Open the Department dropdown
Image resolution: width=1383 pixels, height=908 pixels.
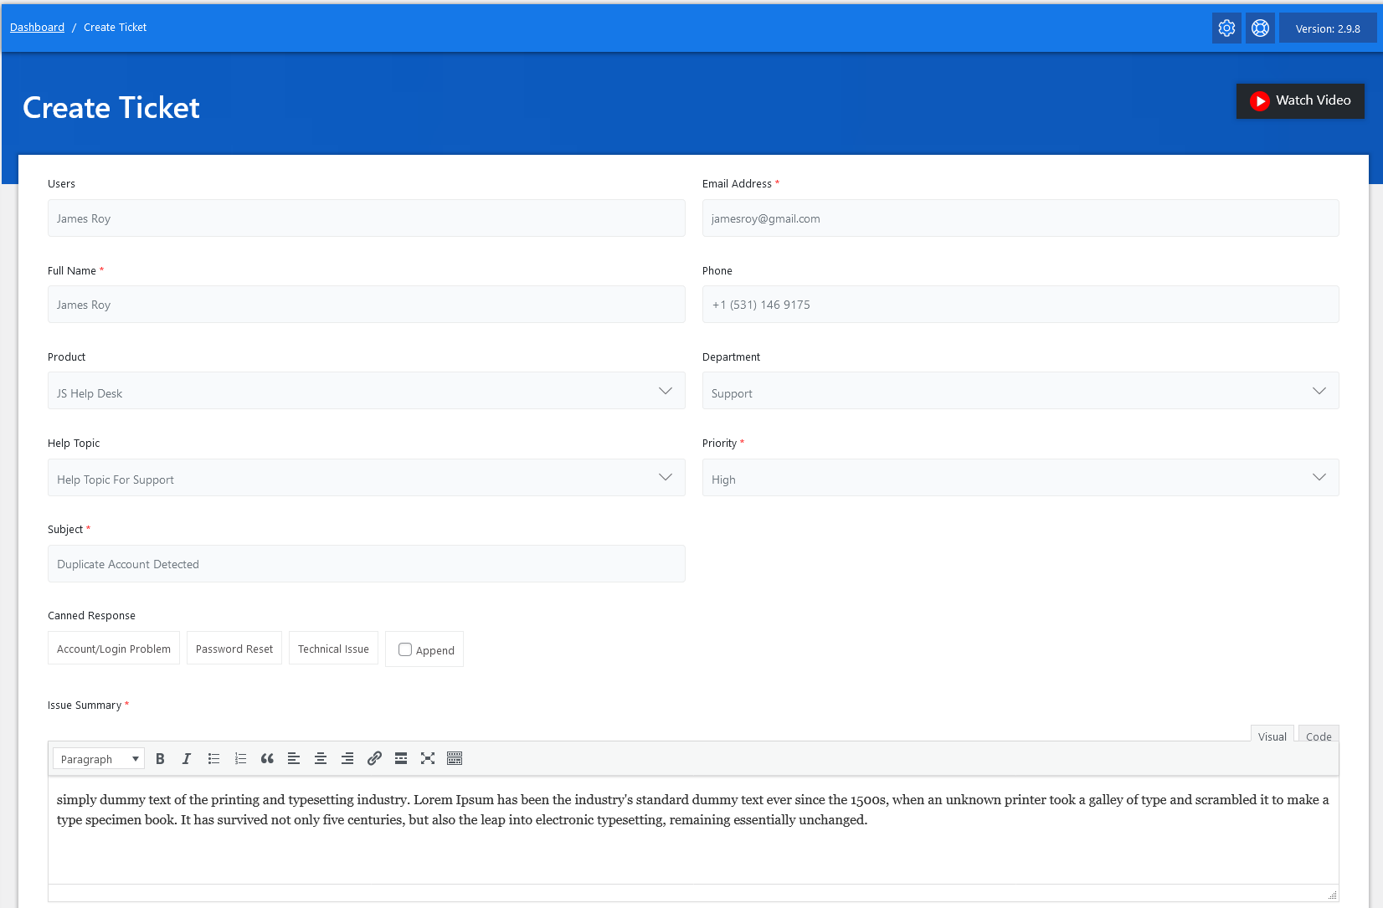pos(1020,391)
